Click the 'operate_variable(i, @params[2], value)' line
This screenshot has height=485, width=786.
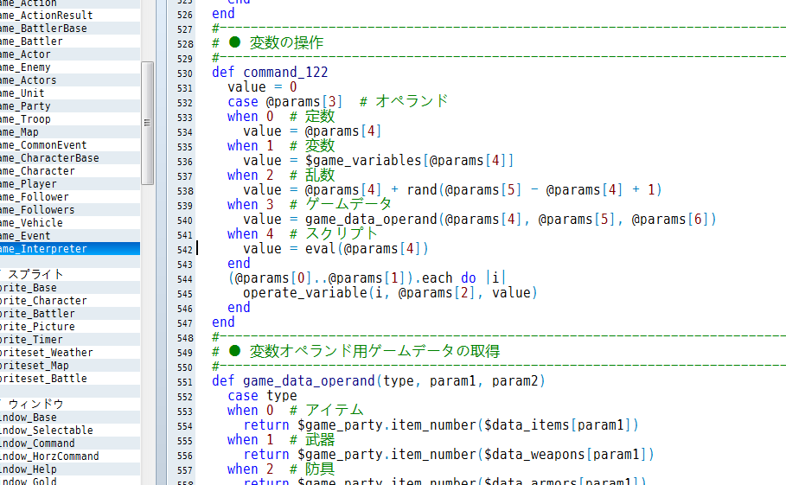[391, 293]
